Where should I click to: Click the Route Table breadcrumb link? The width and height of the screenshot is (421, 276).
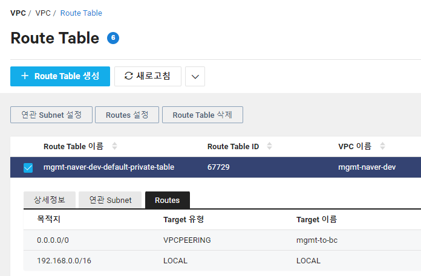point(81,13)
